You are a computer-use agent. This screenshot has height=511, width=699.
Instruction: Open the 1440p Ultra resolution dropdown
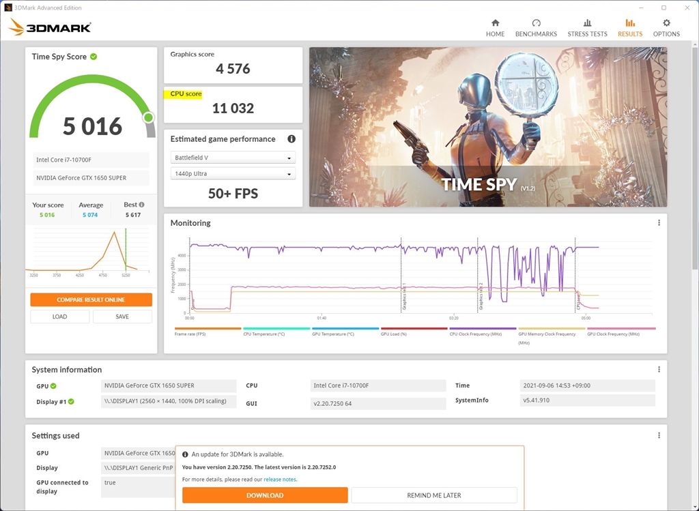point(233,174)
